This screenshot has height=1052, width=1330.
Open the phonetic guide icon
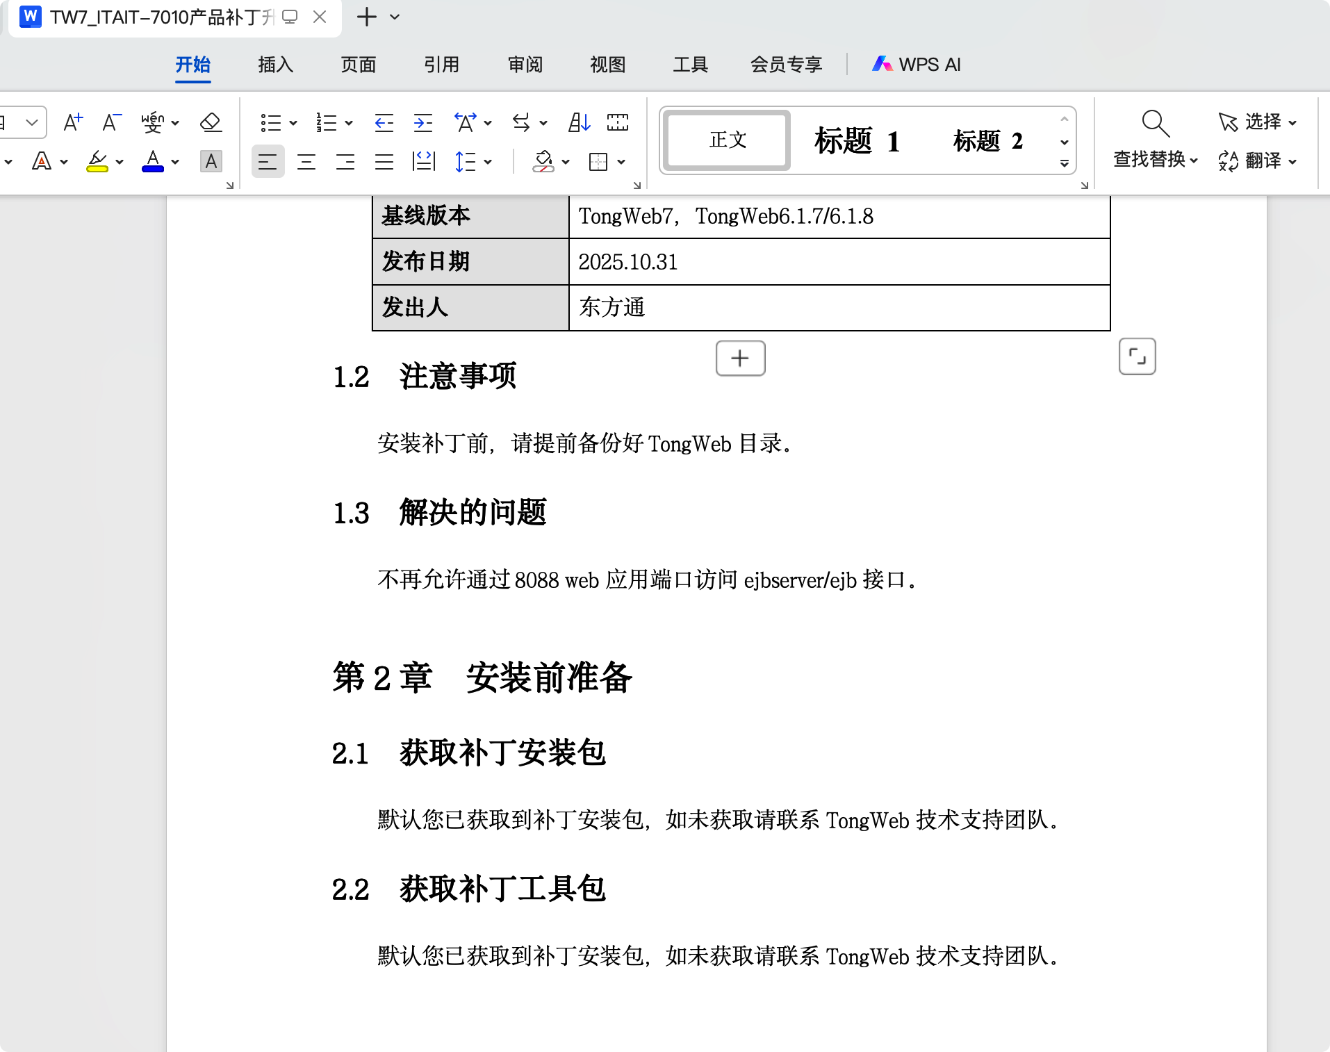click(x=152, y=122)
